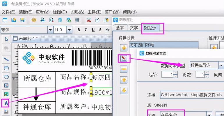224x116 pixels.
Task: Open database settings with the cylinder icon
Action: pos(60,20)
